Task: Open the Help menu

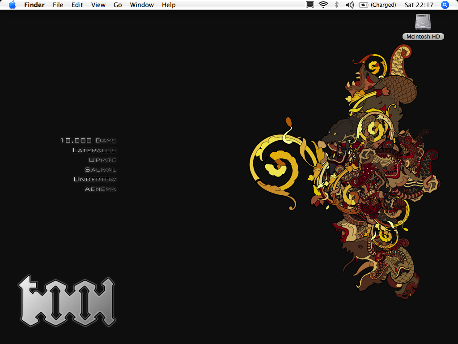Action: (x=169, y=5)
